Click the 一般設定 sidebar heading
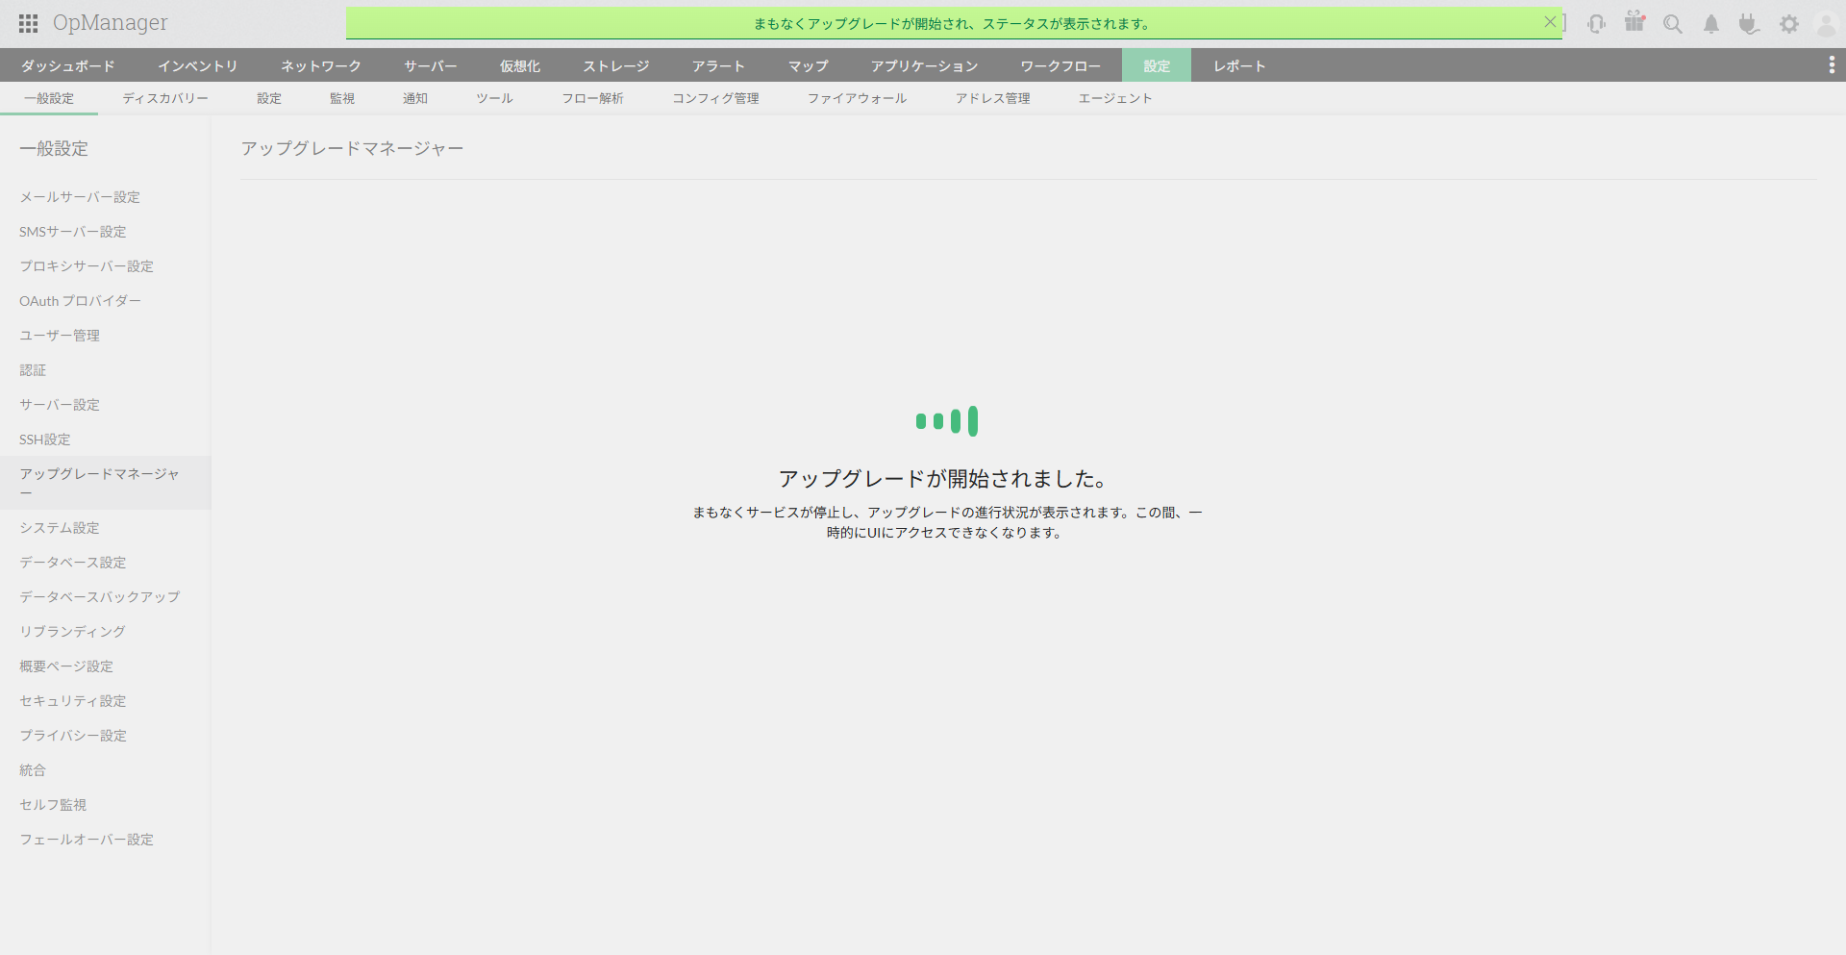Screen dimensions: 1846x955 [54, 149]
